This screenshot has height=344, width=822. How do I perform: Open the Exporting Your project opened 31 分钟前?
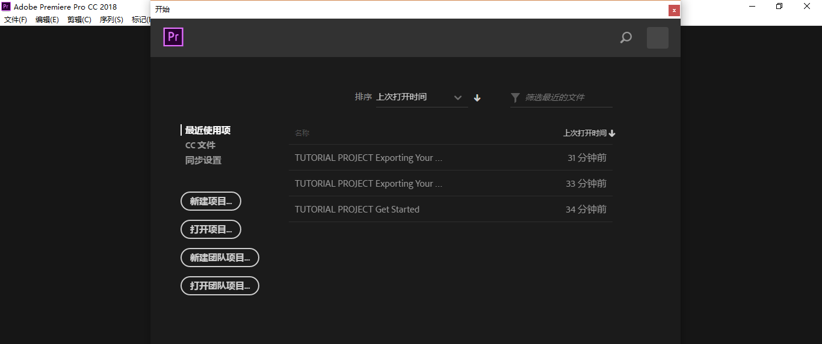(x=451, y=158)
